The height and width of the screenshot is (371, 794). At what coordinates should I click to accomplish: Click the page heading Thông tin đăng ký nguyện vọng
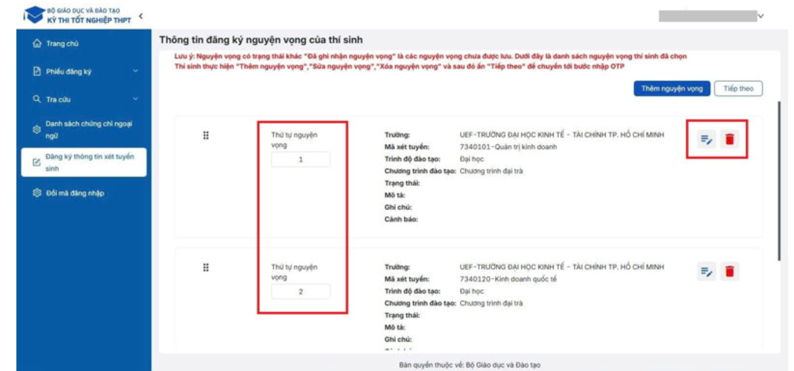coord(261,40)
